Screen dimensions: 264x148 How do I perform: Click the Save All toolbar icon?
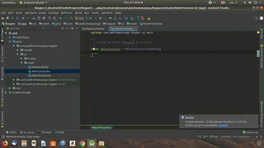click(x=7, y=18)
